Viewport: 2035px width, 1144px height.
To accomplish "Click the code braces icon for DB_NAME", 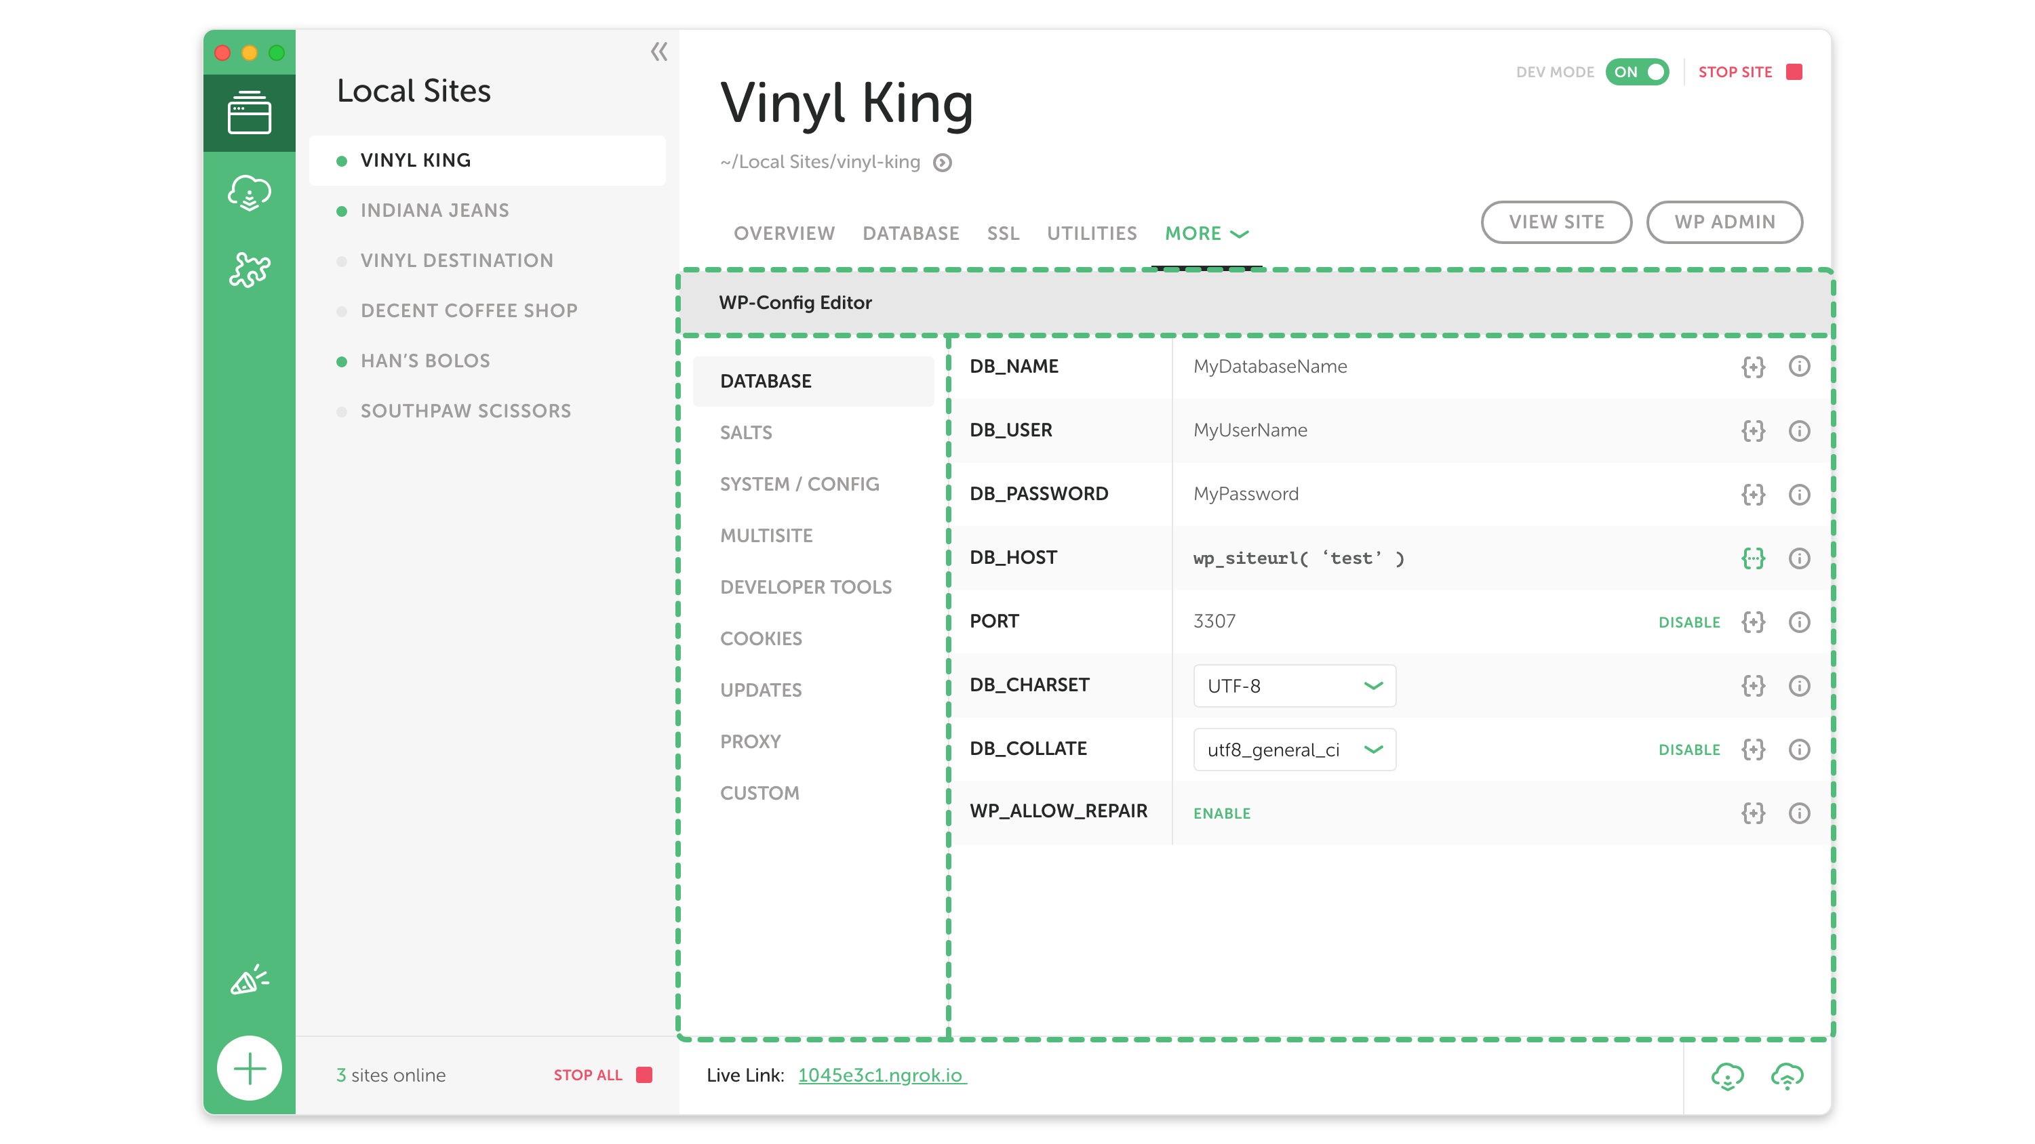I will coord(1753,367).
